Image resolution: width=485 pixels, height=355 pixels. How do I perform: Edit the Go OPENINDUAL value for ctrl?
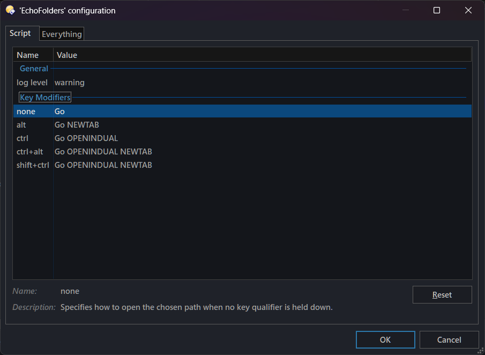tap(86, 138)
